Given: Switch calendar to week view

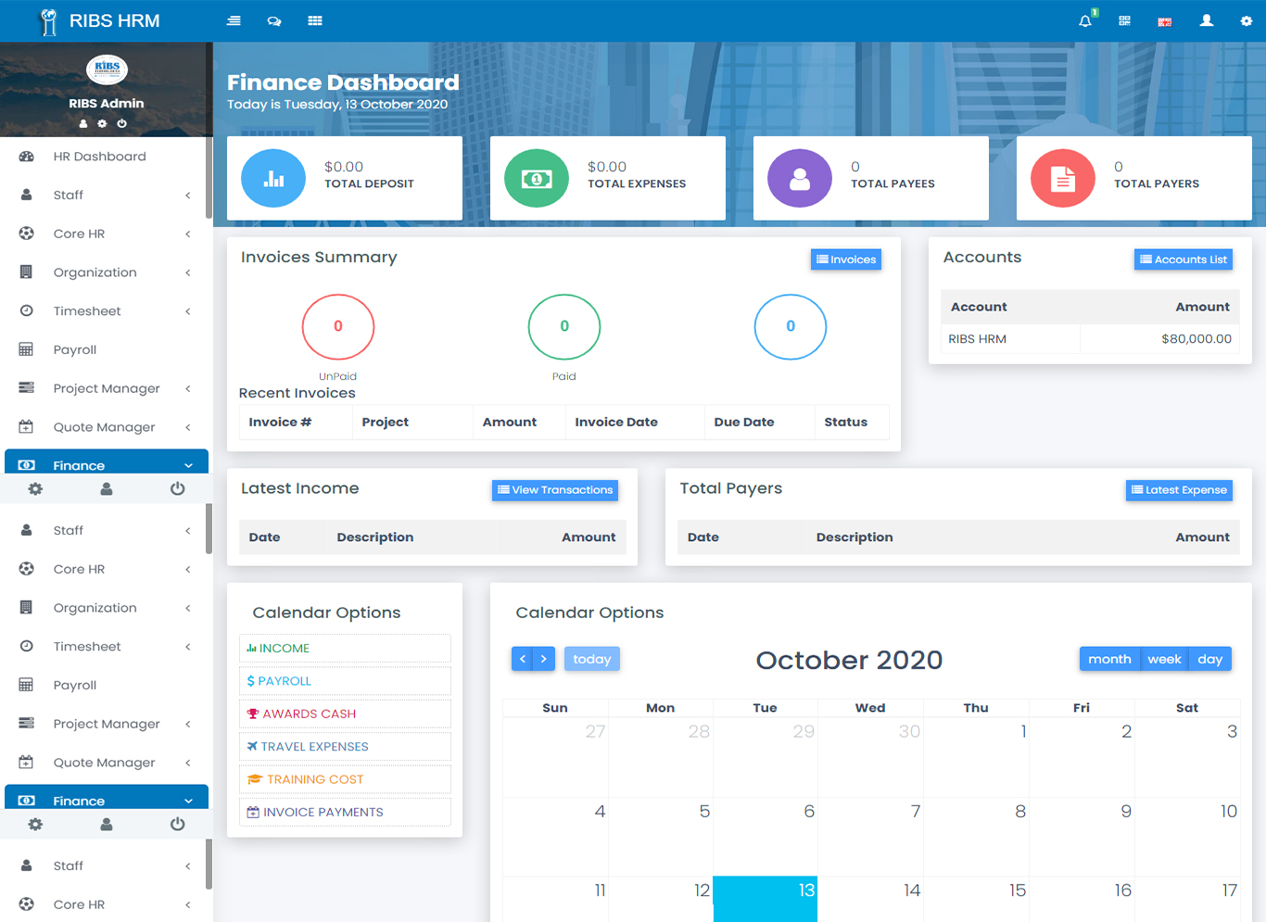Looking at the screenshot, I should pos(1164,659).
